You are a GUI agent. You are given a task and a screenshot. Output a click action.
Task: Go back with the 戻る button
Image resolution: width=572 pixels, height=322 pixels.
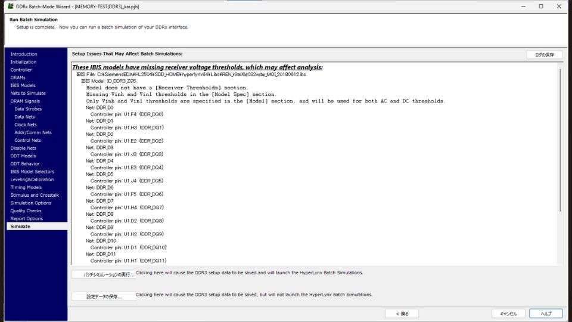coord(402,314)
